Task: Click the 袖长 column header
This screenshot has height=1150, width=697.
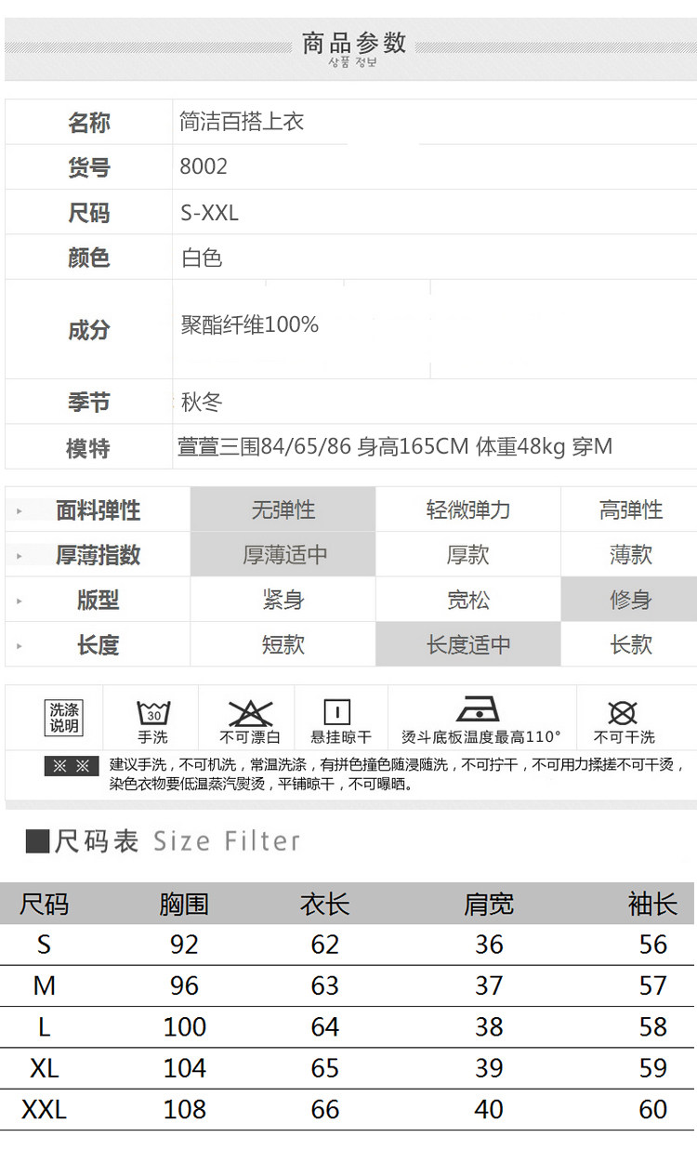Action: coord(652,904)
